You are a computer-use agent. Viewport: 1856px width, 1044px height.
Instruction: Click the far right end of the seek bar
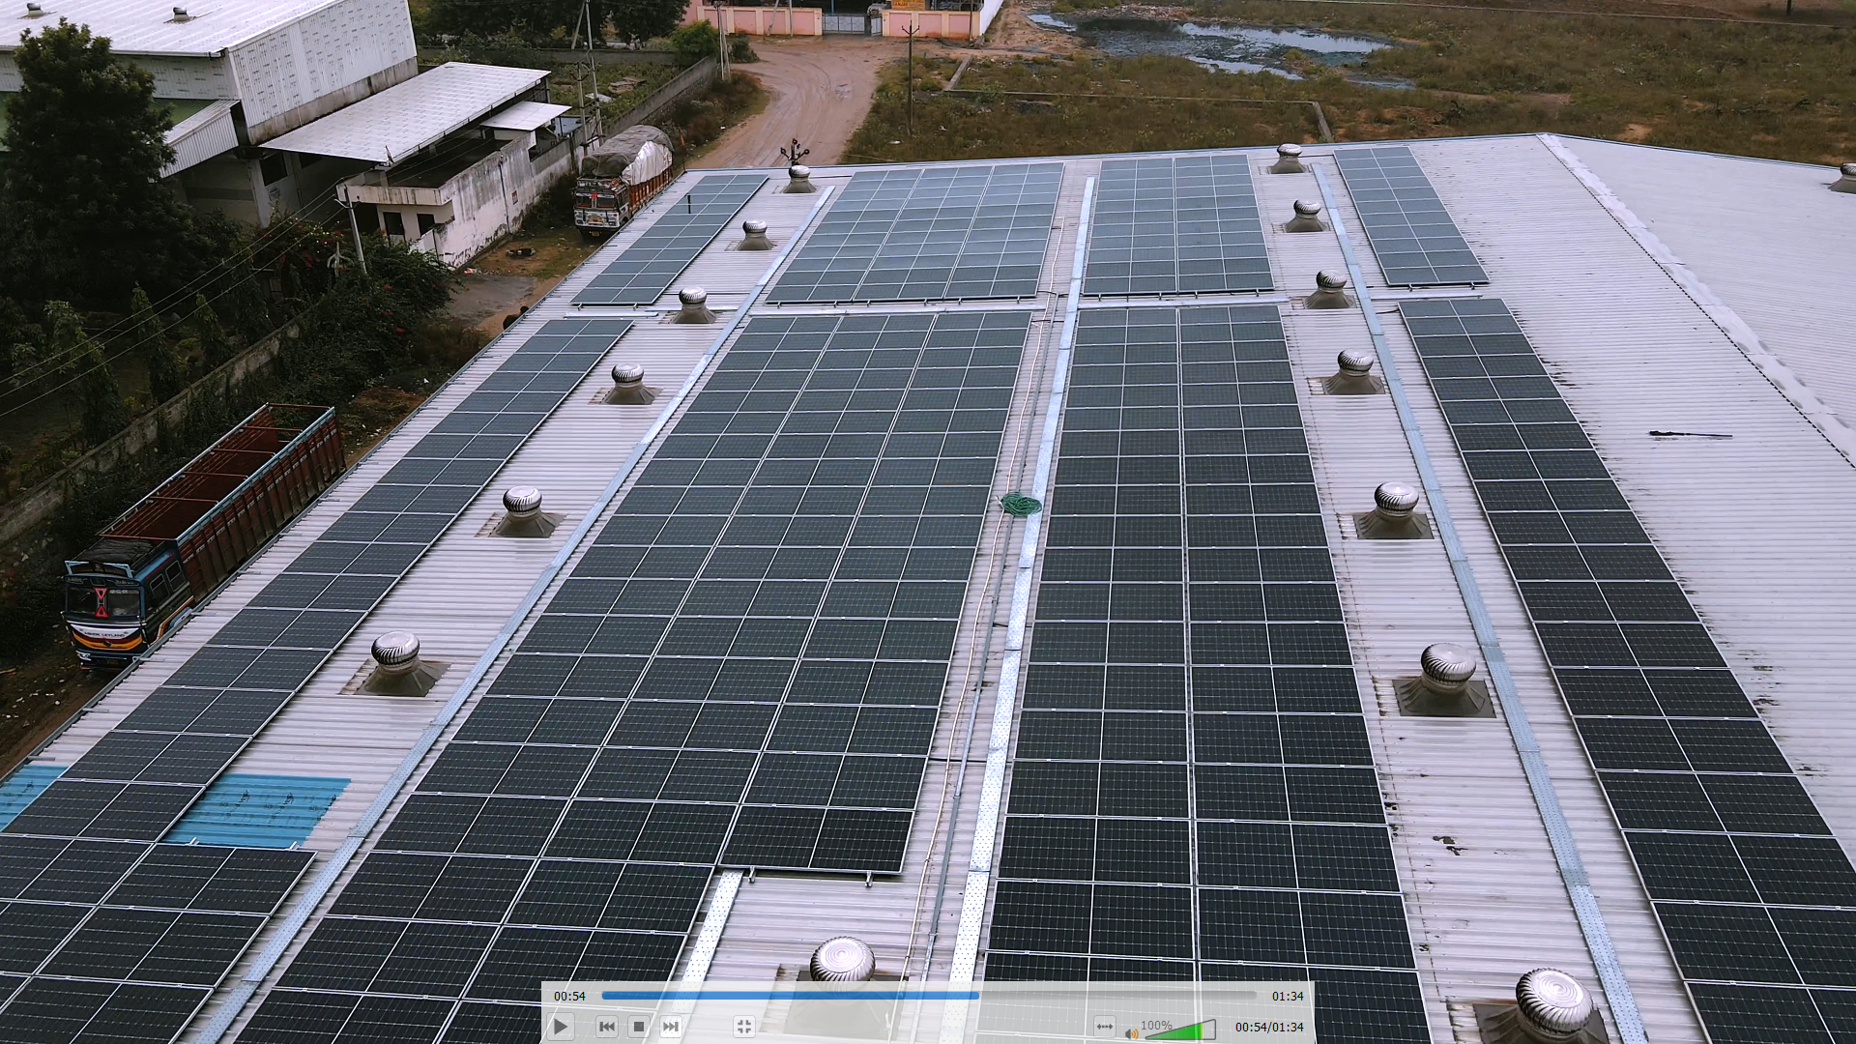tap(1254, 995)
